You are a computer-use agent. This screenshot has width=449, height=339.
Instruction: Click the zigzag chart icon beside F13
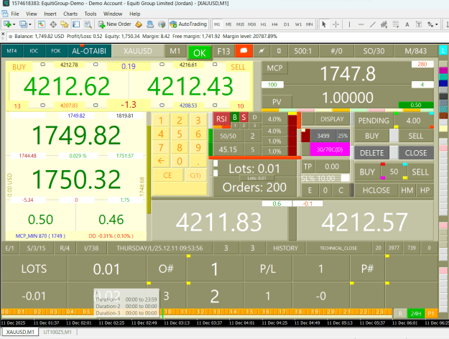(261, 51)
